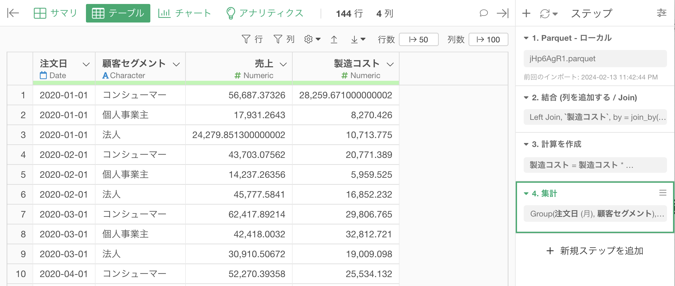Open the チャート tab

click(185, 13)
